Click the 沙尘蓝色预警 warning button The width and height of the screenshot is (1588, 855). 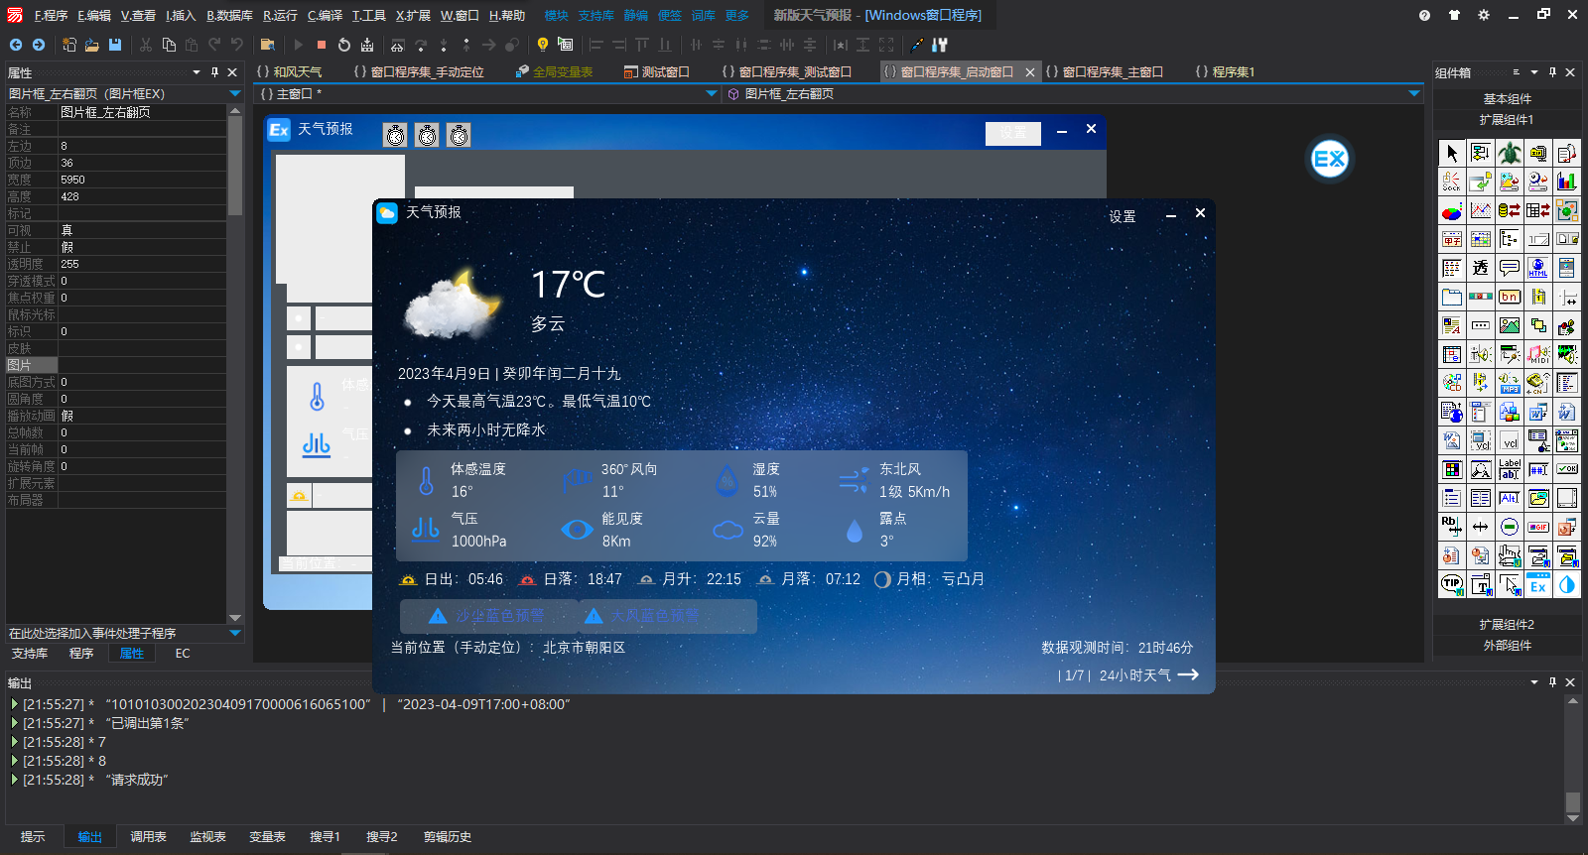489,616
